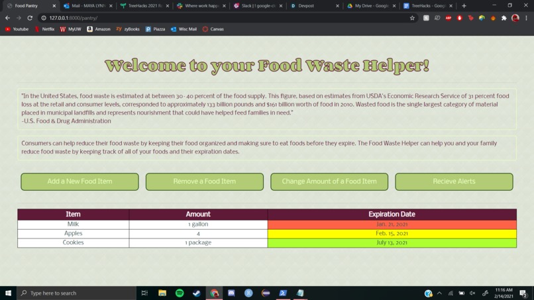The image size is (534, 300).
Task: Open the Amazon bookmark
Action: tap(99, 29)
